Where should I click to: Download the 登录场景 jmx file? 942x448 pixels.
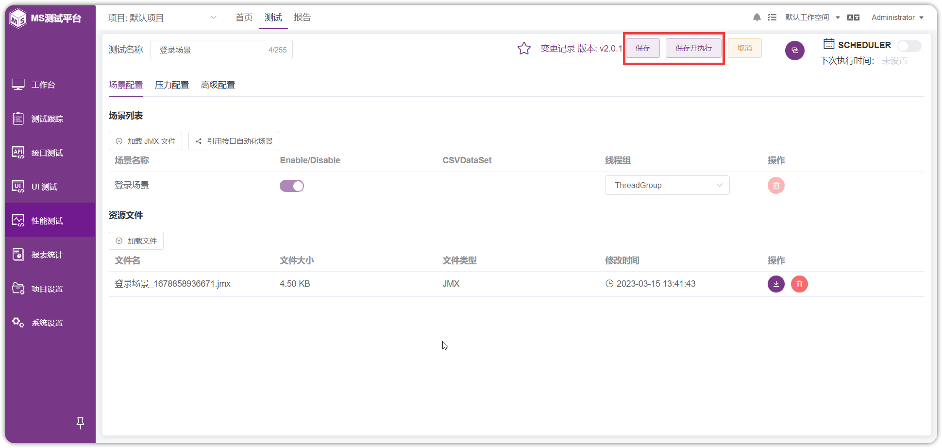776,284
